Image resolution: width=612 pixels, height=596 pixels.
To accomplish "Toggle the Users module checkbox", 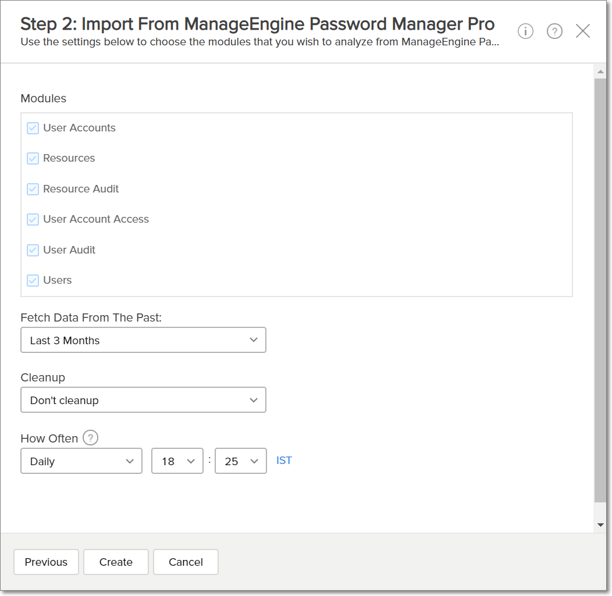I will click(x=33, y=280).
